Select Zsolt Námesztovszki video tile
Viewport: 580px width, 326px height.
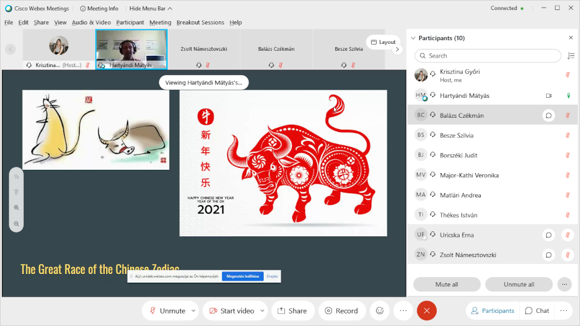click(204, 49)
